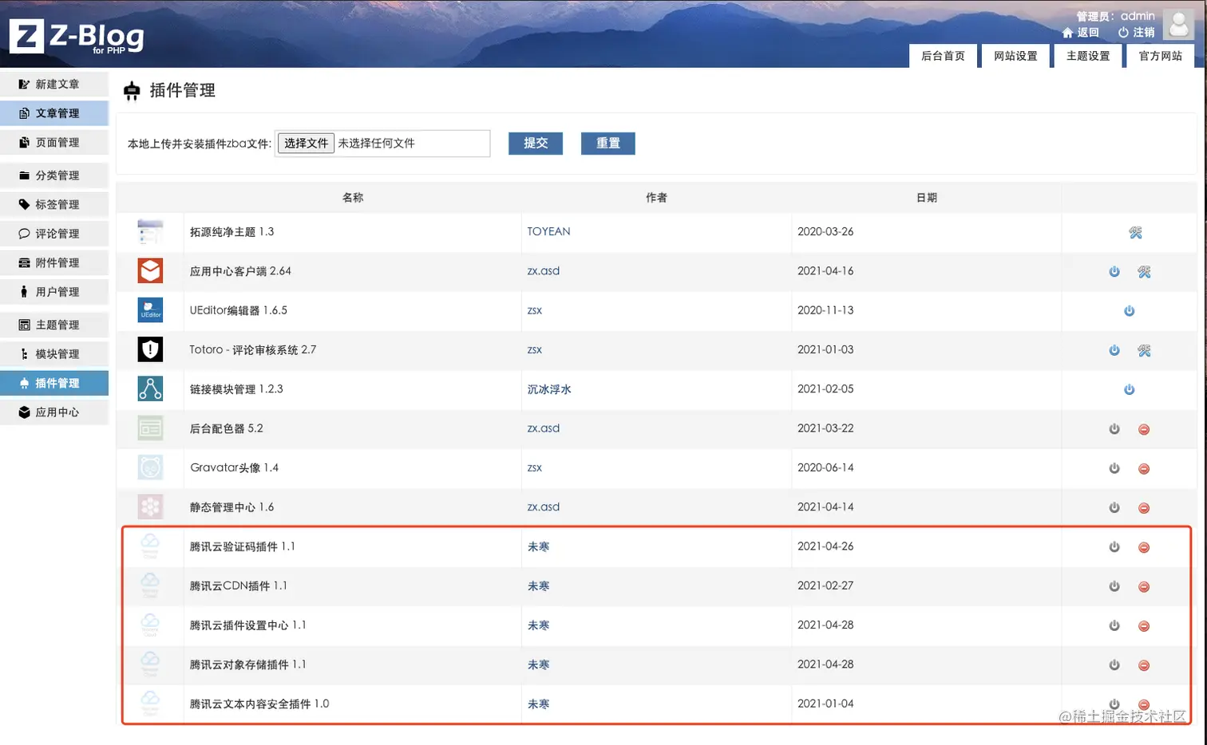Open settings wrench for Totoro 评论审核系统
Viewport: 1207px width, 745px height.
(x=1144, y=350)
